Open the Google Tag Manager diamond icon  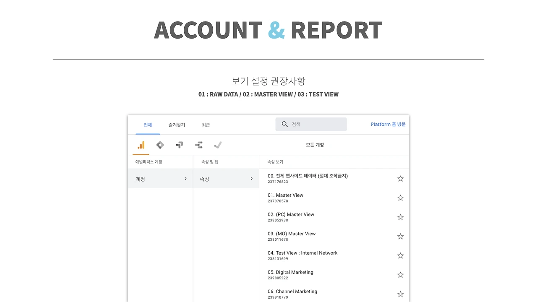160,145
